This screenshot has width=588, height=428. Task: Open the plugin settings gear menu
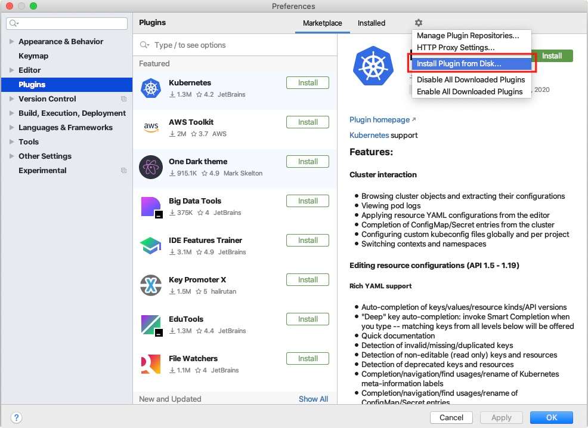[419, 23]
